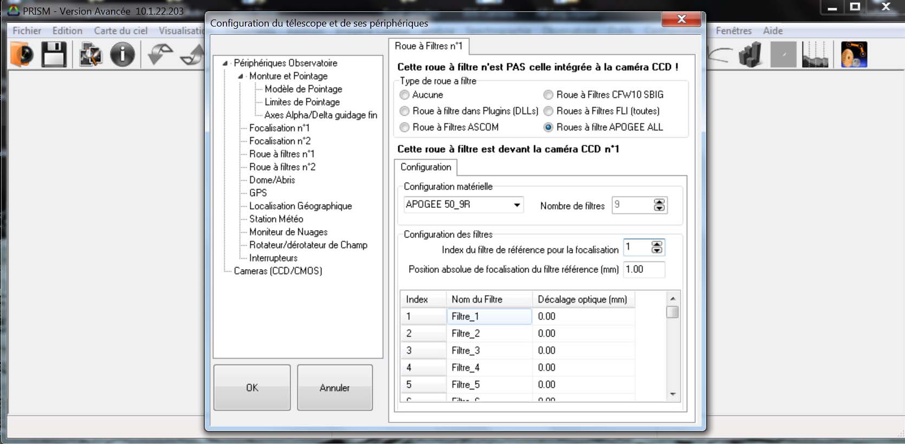Select the 'Aucune' filter wheel option
This screenshot has width=905, height=444.
pos(404,95)
